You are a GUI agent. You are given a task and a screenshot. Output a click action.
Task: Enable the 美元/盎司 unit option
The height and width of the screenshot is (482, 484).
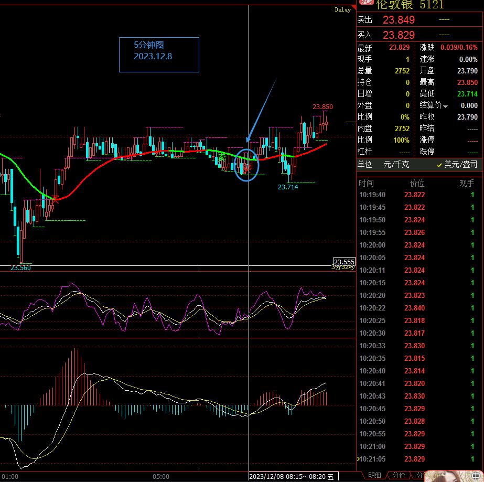(457, 164)
